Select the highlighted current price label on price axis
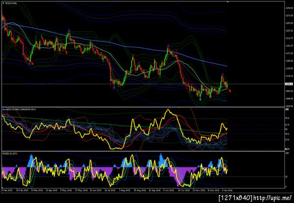 (x=288, y=84)
